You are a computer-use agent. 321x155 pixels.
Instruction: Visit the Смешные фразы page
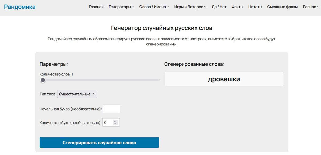[282, 7]
